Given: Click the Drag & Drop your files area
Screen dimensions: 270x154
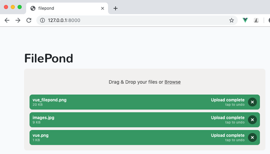Looking at the screenshot, I should (145, 82).
